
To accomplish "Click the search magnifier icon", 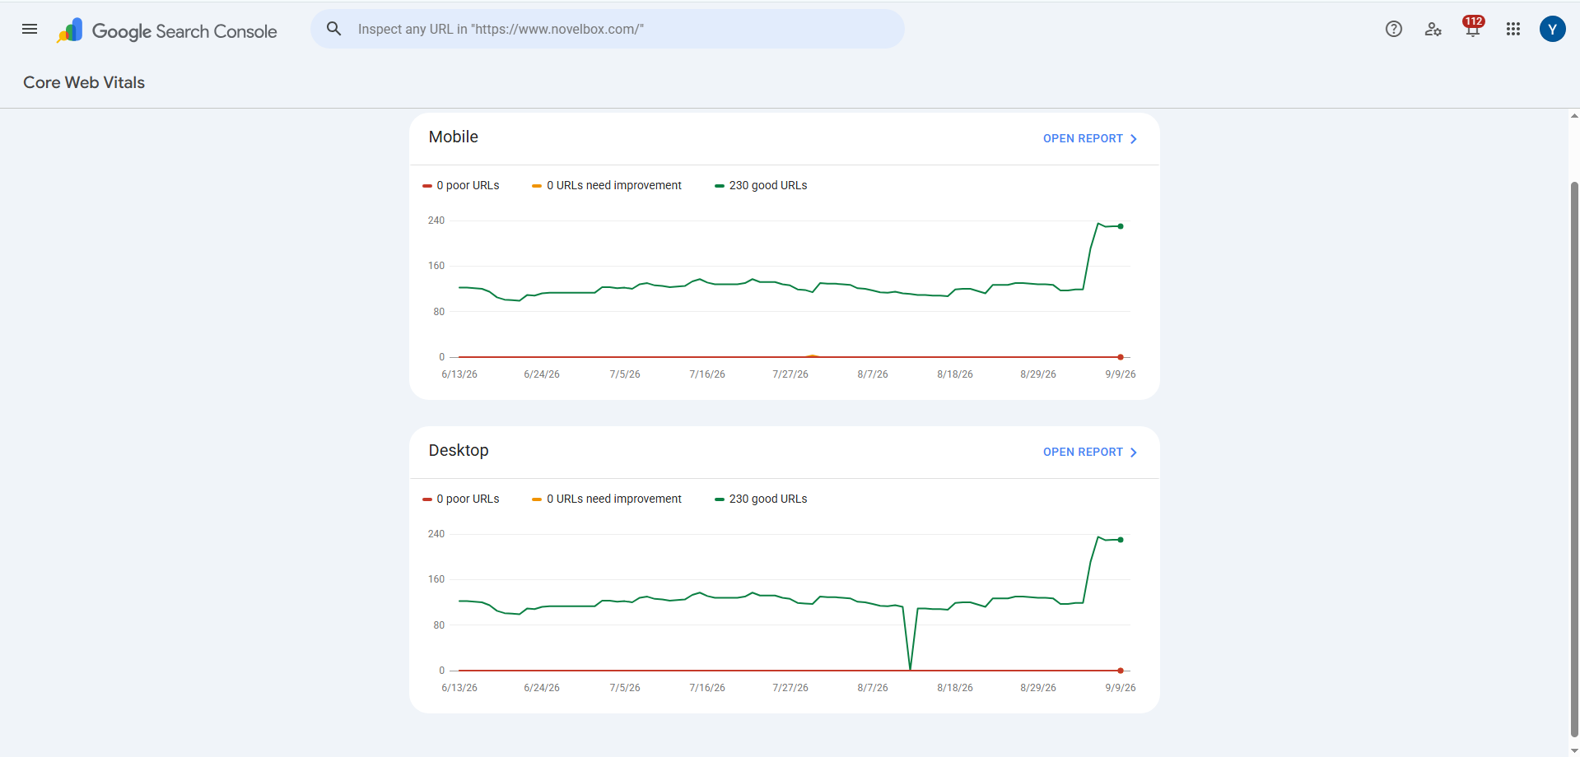I will [x=333, y=29].
